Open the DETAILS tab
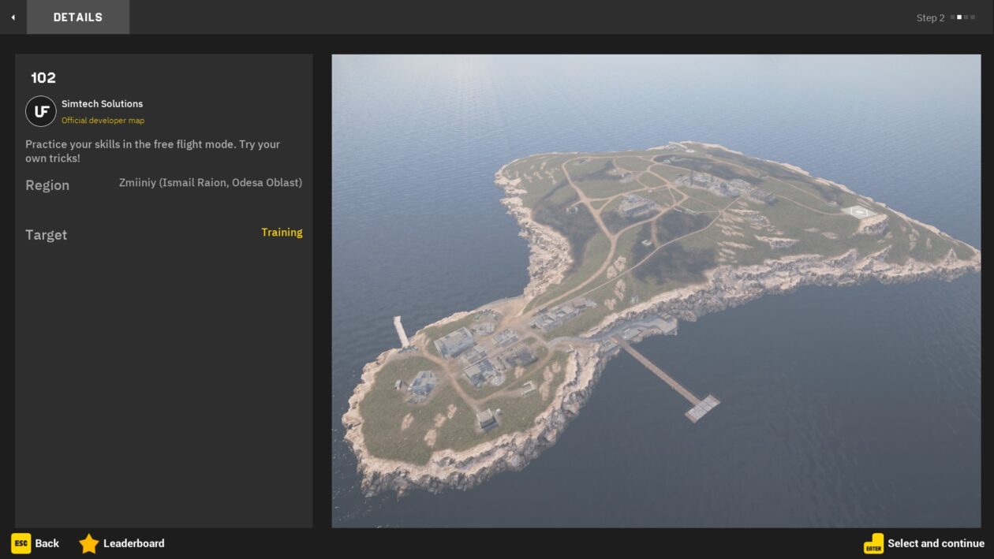The image size is (994, 559). coord(78,17)
